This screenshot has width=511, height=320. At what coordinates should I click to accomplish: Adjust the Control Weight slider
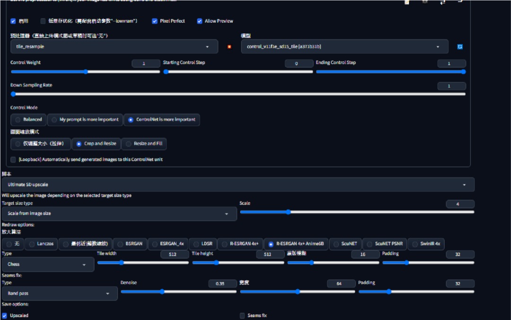click(x=85, y=72)
